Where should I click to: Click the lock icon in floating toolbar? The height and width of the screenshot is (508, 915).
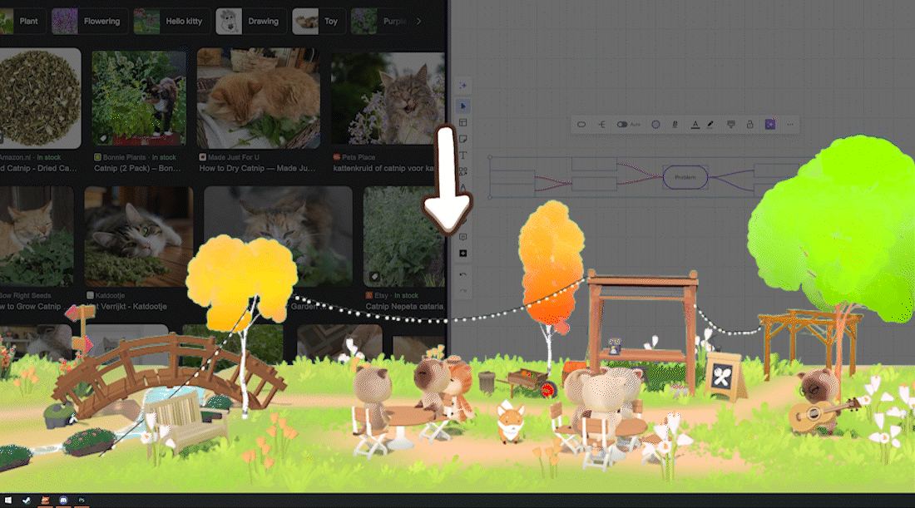[749, 125]
